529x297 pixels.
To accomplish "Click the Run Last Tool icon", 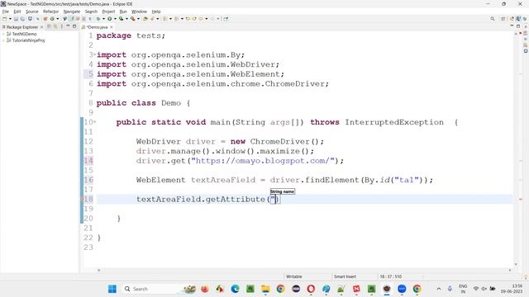I will click(132, 19).
